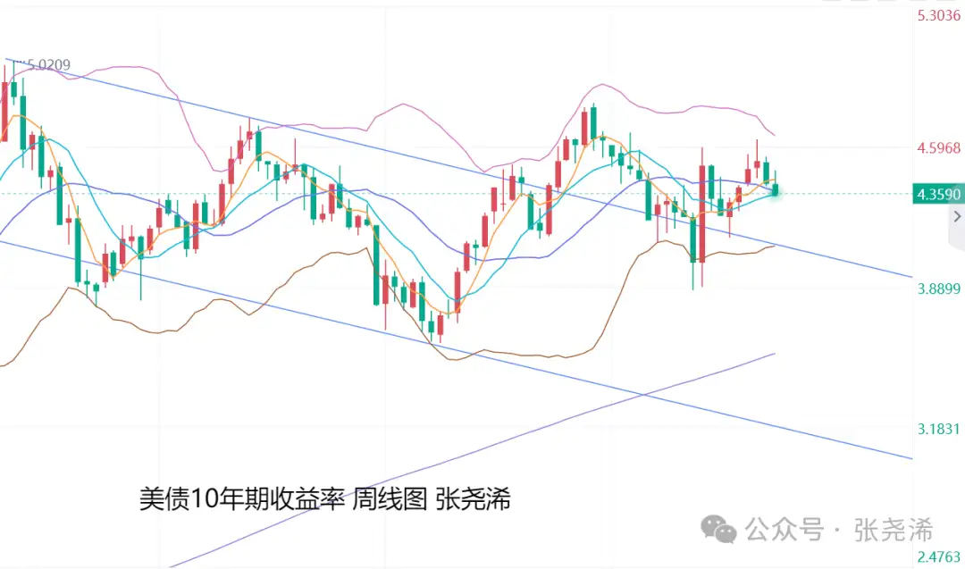Click the current price tag 4.3590

(938, 195)
